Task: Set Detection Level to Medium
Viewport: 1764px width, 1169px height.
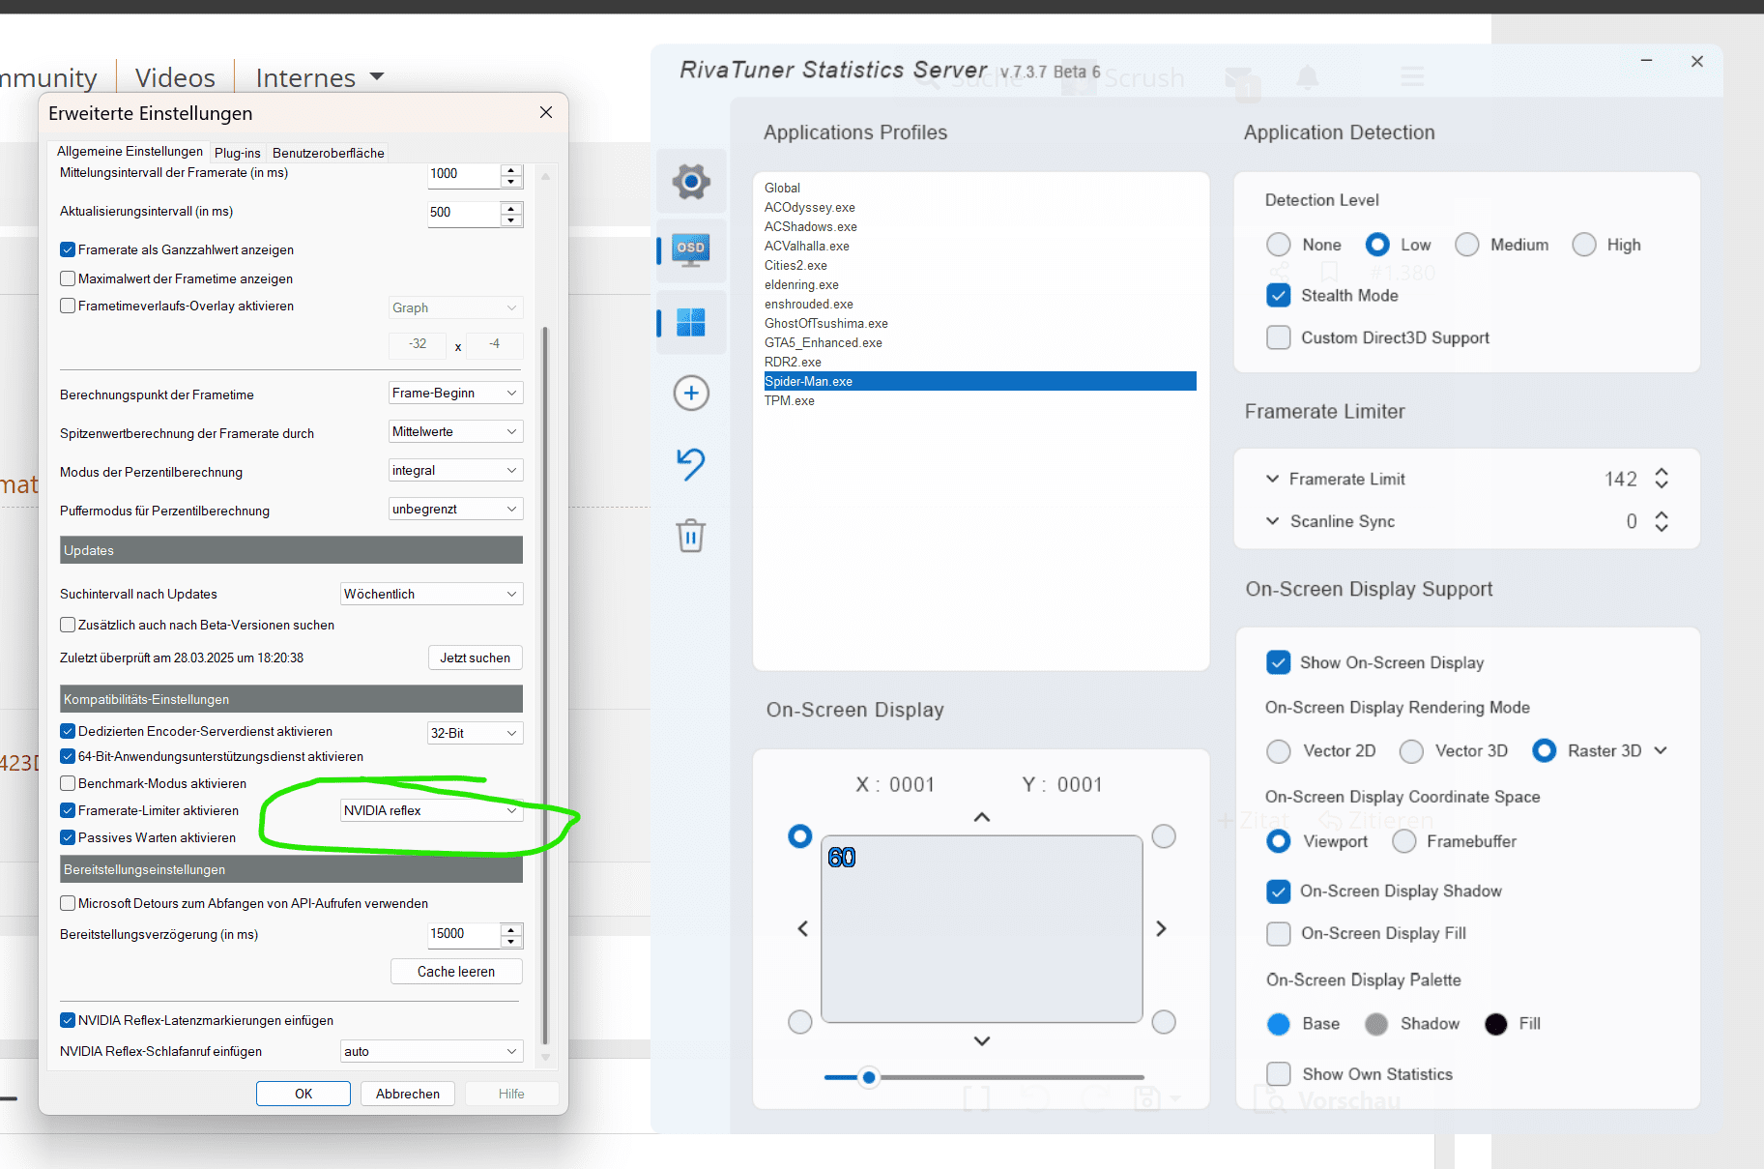Action: pyautogui.click(x=1467, y=245)
